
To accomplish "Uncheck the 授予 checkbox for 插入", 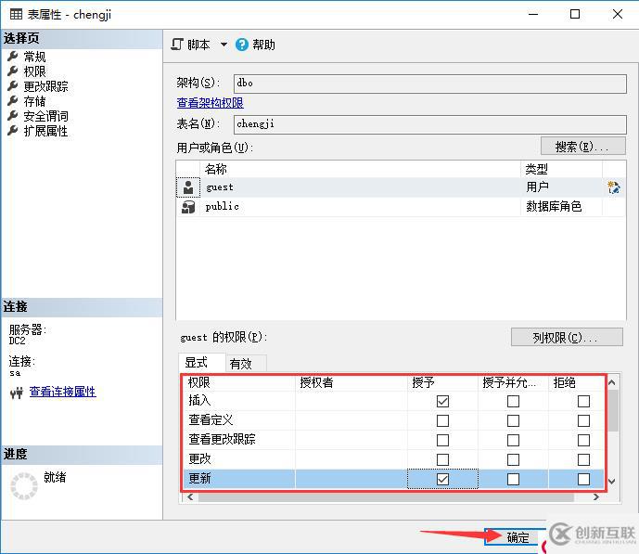I will point(442,401).
